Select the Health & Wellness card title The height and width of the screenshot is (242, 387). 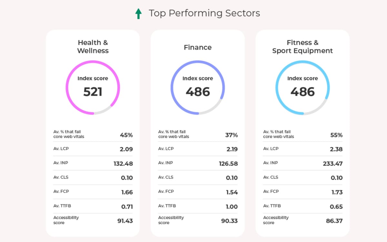[x=93, y=47]
